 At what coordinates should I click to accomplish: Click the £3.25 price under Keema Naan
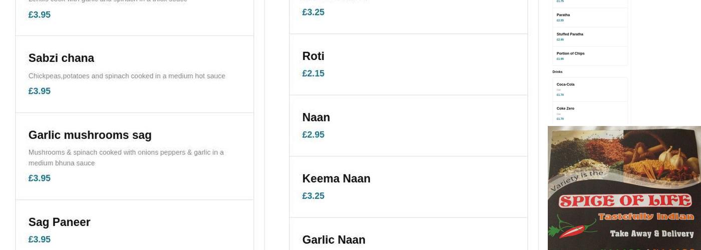(x=313, y=196)
